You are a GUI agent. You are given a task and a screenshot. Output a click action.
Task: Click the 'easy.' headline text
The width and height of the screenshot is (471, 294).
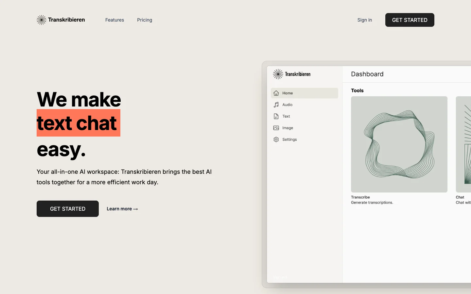61,150
